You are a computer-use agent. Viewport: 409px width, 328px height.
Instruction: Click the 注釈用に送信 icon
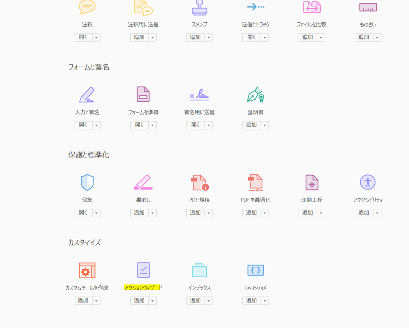pos(143,8)
